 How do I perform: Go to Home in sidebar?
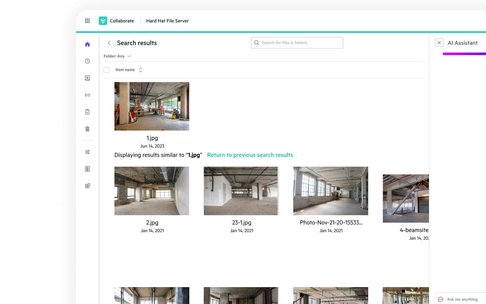point(87,44)
